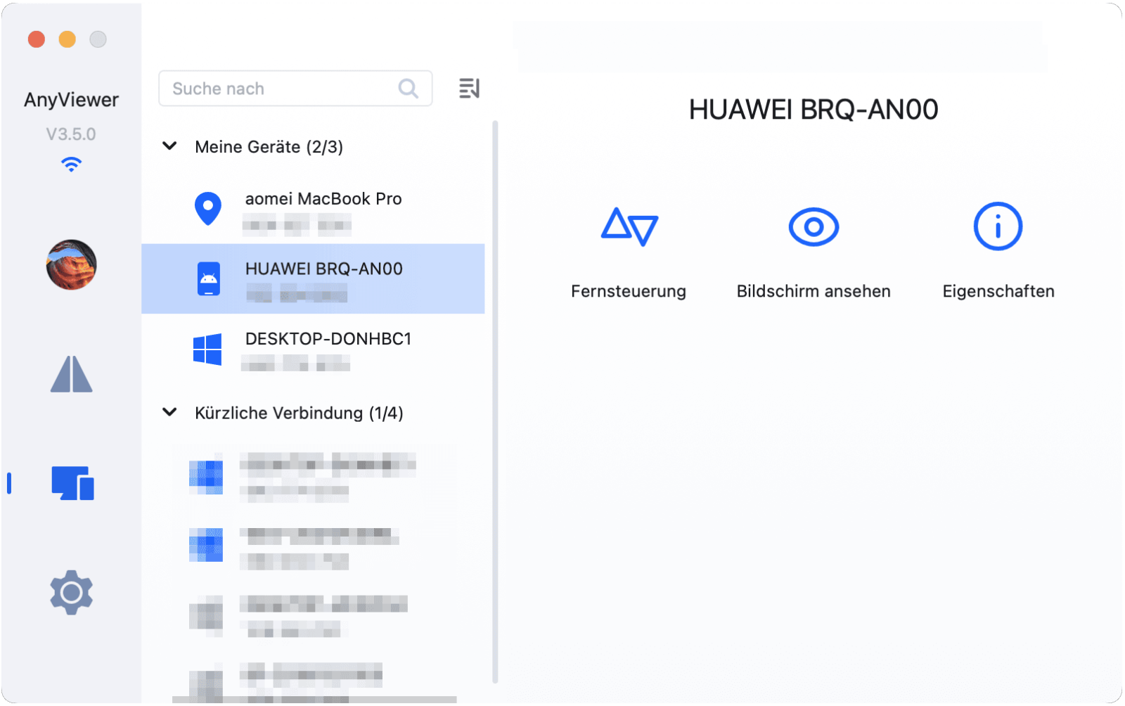Screen dimensions: 1125x706
Task: Open the connect tab with sail icon
Action: point(71,373)
